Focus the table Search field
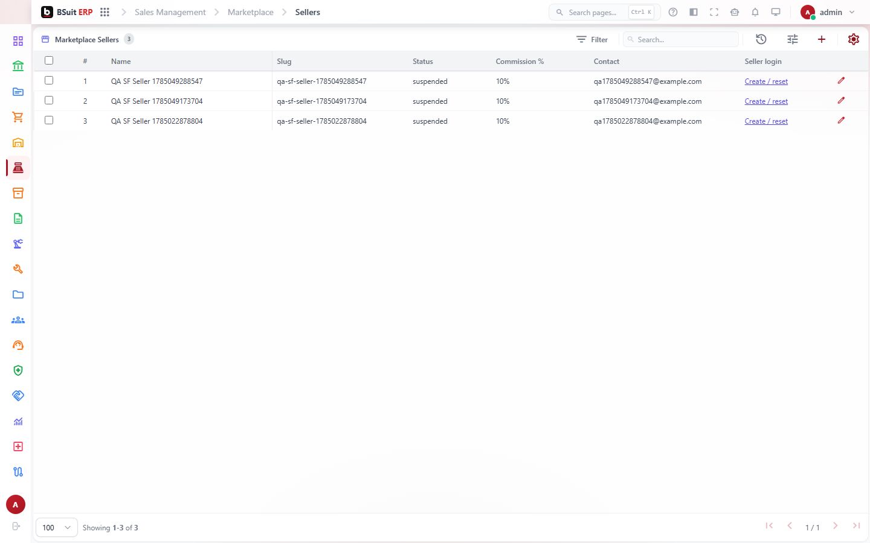 681,39
